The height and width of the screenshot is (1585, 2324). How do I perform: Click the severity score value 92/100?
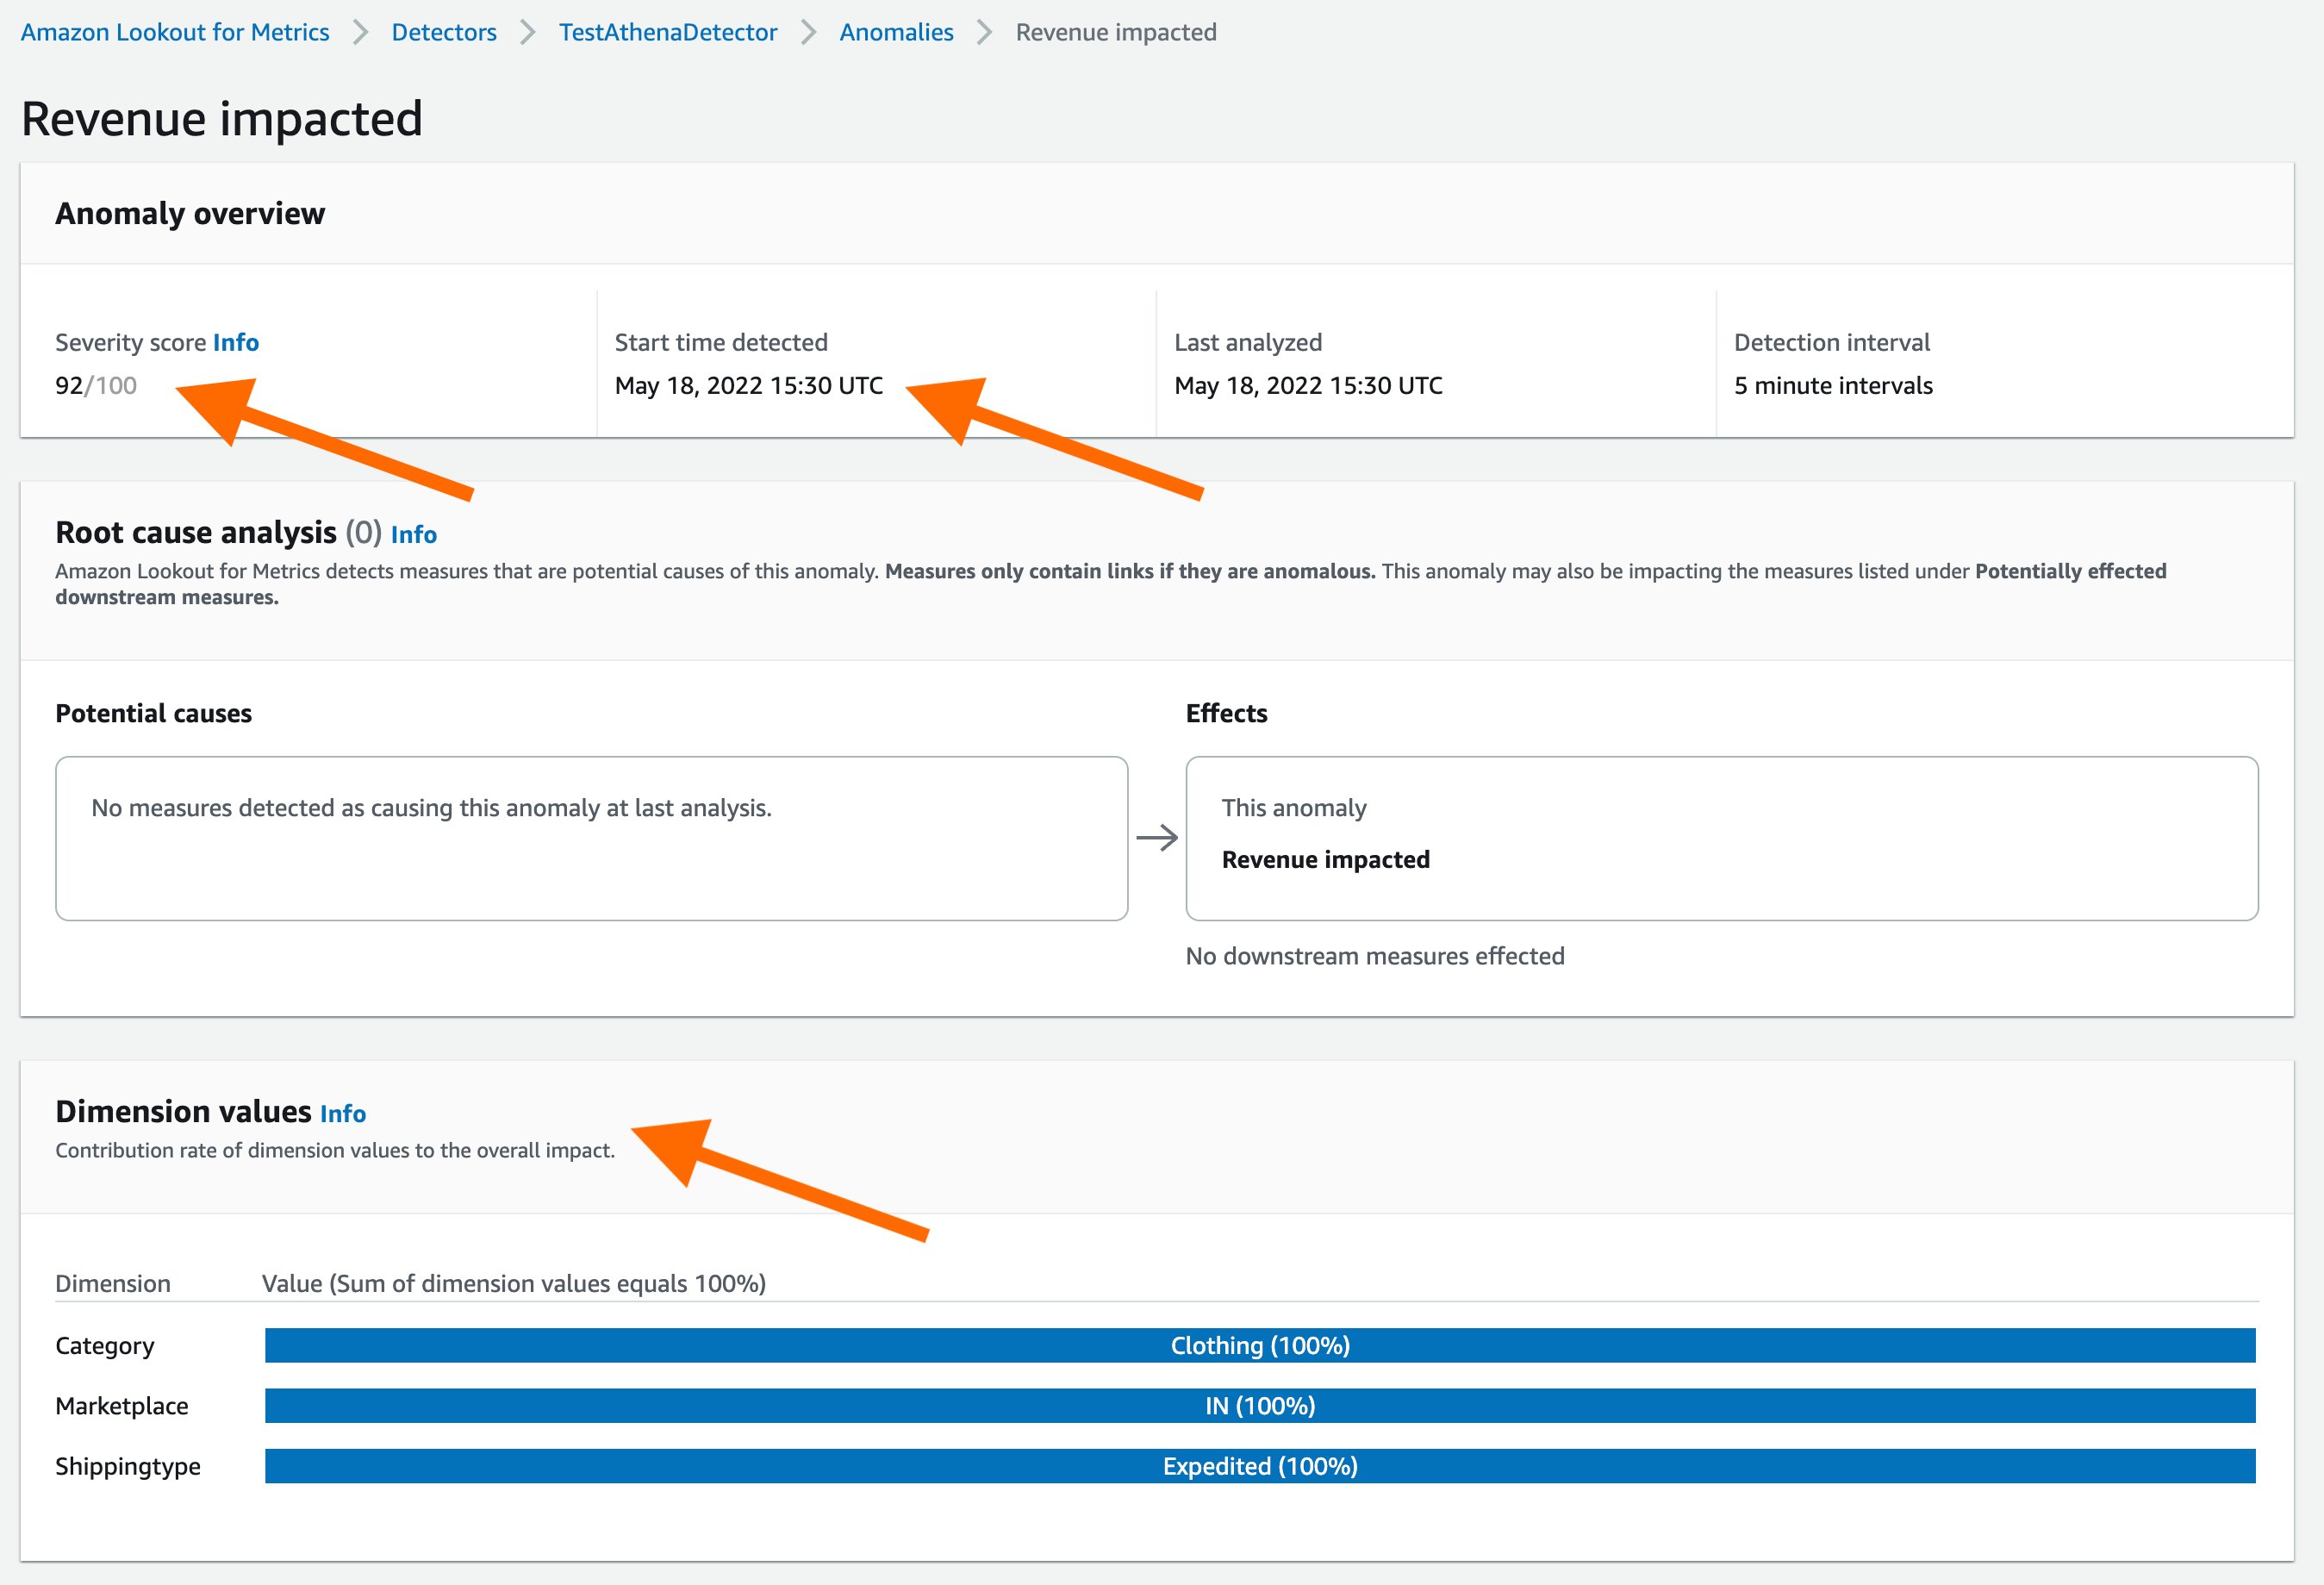(x=95, y=385)
